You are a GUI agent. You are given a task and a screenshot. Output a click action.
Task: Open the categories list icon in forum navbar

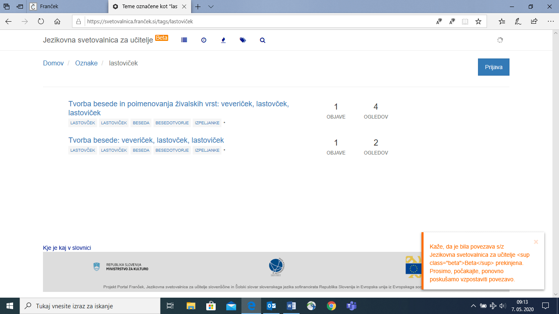(x=184, y=40)
